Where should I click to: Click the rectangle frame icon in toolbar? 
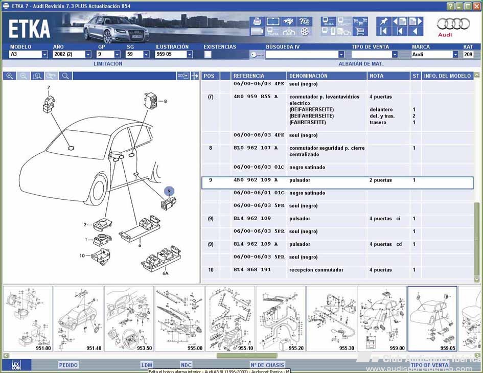272,21
